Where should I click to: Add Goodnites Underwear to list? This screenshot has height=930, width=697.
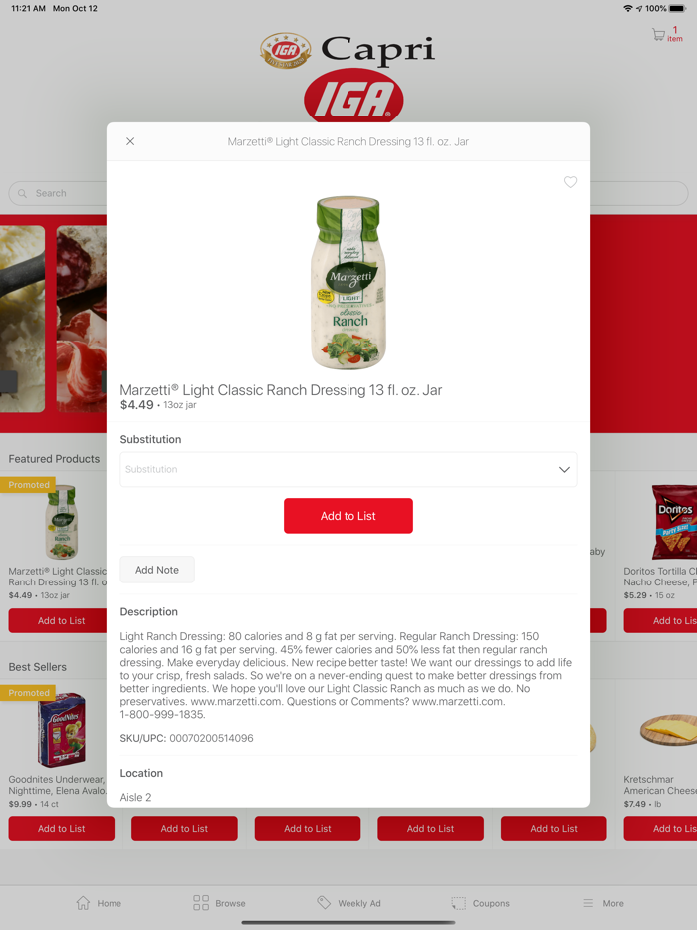coord(61,828)
